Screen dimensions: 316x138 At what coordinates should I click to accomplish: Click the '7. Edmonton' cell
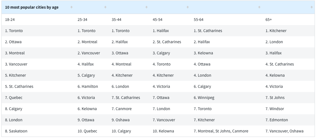click(x=277, y=120)
